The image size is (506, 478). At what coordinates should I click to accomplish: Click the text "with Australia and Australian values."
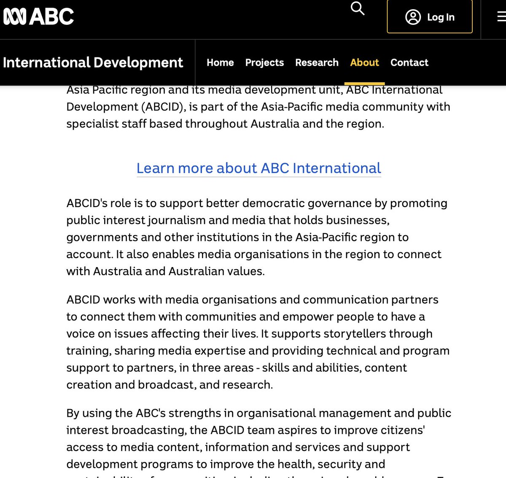click(x=165, y=271)
